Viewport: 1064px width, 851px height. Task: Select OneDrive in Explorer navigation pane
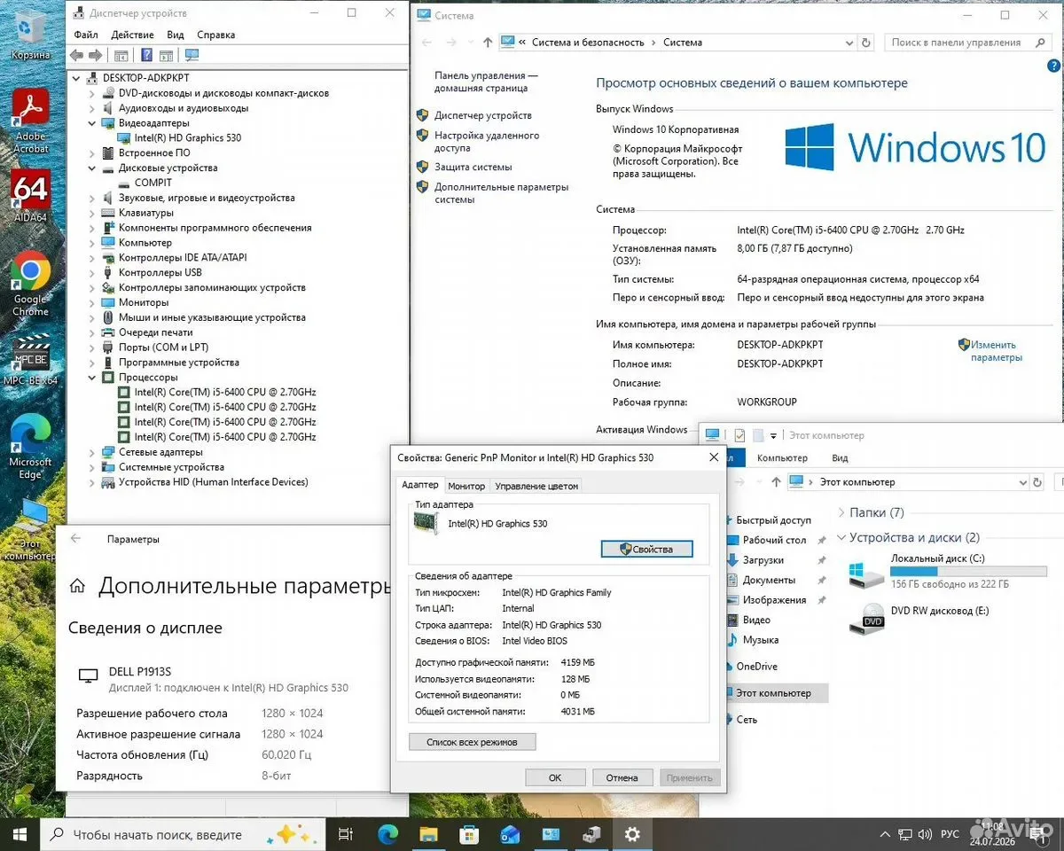click(756, 667)
